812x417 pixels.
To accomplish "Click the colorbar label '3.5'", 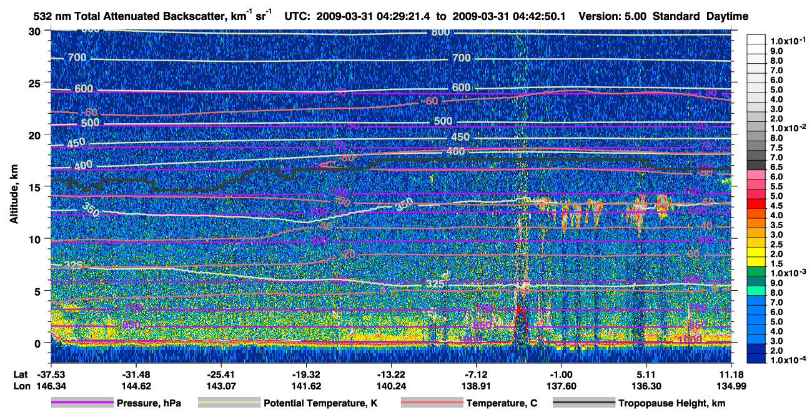I will point(775,224).
